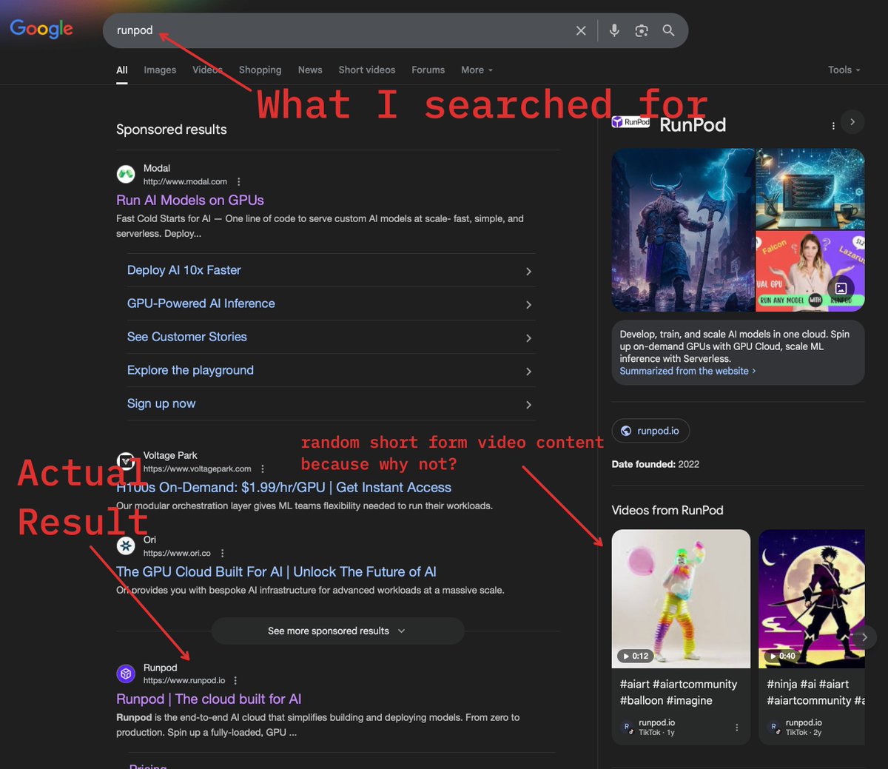This screenshot has width=888, height=769.
Task: Click the knowledge panel next arrow
Action: click(x=852, y=122)
